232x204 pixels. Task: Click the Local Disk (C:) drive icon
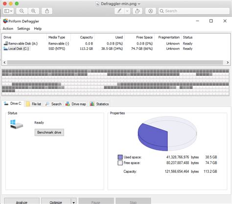click(5, 48)
